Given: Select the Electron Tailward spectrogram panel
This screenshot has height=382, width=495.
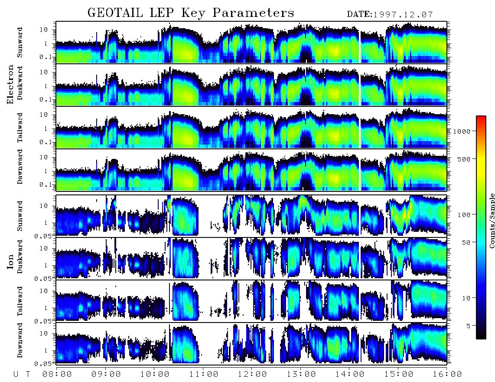Looking at the screenshot, I should click(x=251, y=128).
